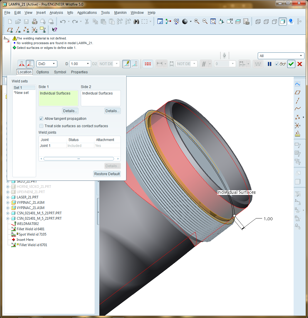Viewport: 308px width, 318px height.
Task: Open the Analysis menu
Action: tap(56, 13)
